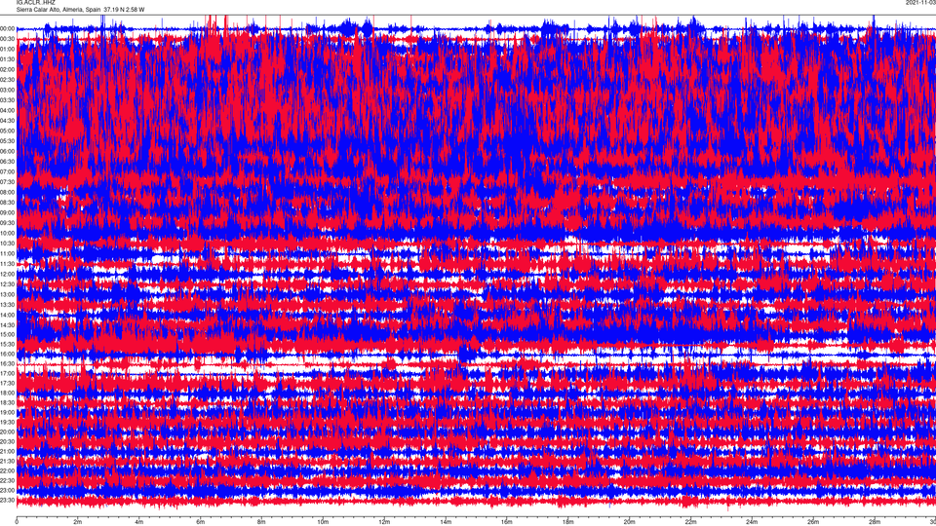Screen dimensions: 936x526
Task: Select the 05:30 trace time label
Action: pyautogui.click(x=7, y=140)
